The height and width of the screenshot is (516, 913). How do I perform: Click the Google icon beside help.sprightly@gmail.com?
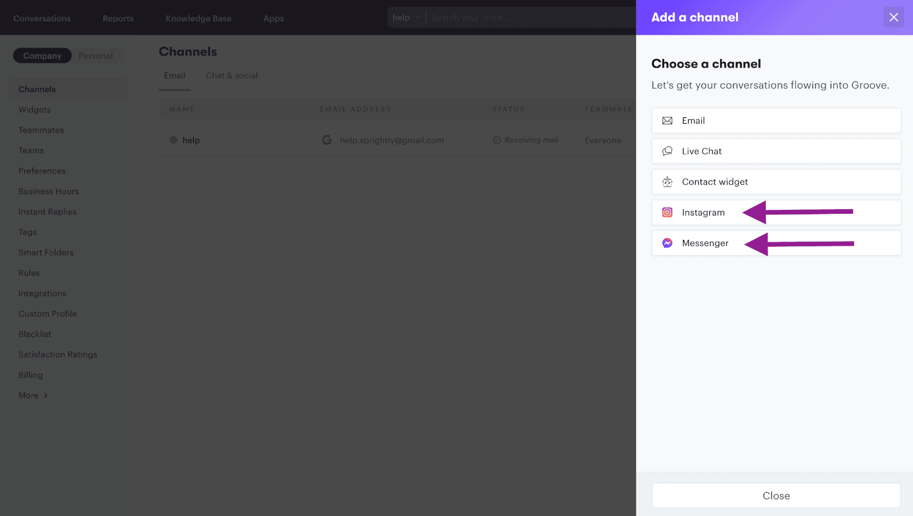tap(327, 140)
